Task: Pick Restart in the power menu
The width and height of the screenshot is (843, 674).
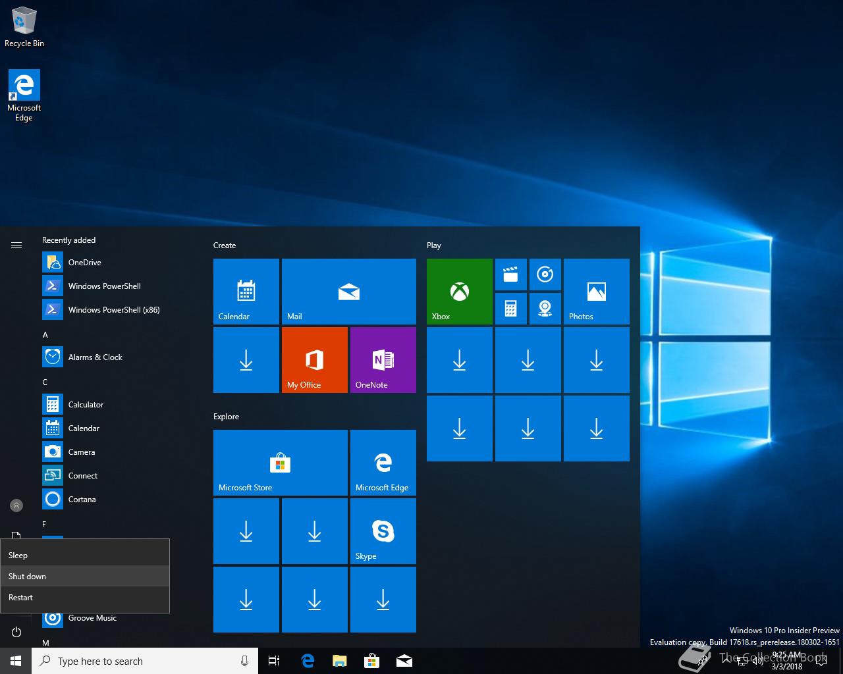Action: [85, 598]
